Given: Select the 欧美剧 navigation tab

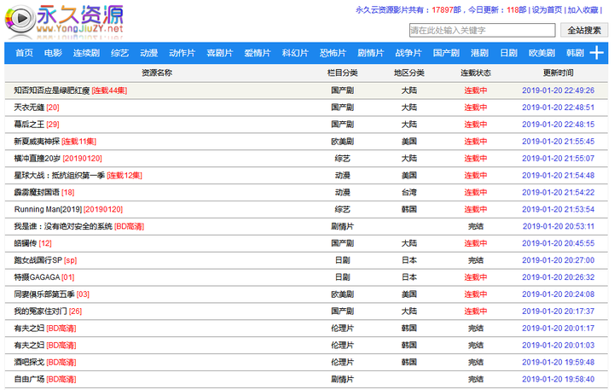Looking at the screenshot, I should (542, 53).
